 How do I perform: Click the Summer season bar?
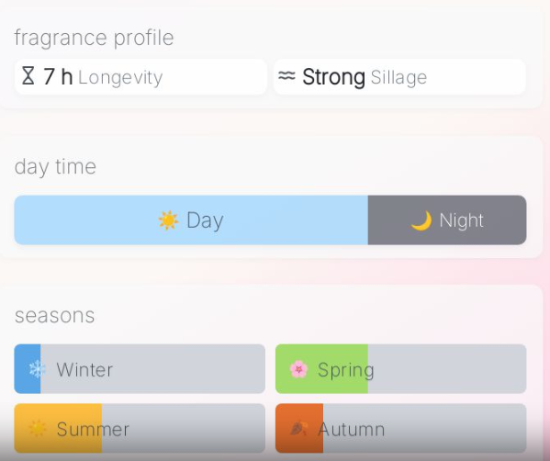point(140,428)
